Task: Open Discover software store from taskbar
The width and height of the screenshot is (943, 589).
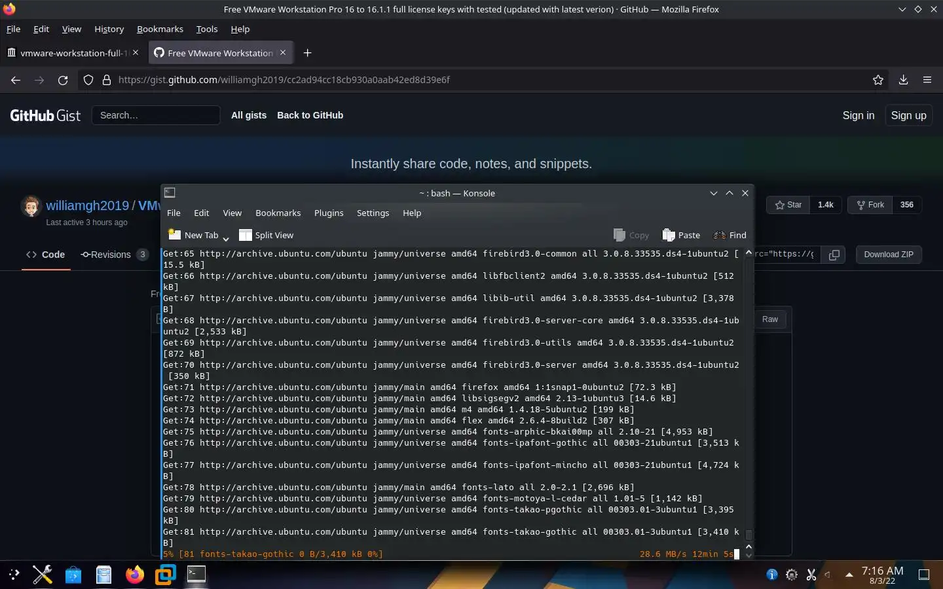Action: (73, 575)
